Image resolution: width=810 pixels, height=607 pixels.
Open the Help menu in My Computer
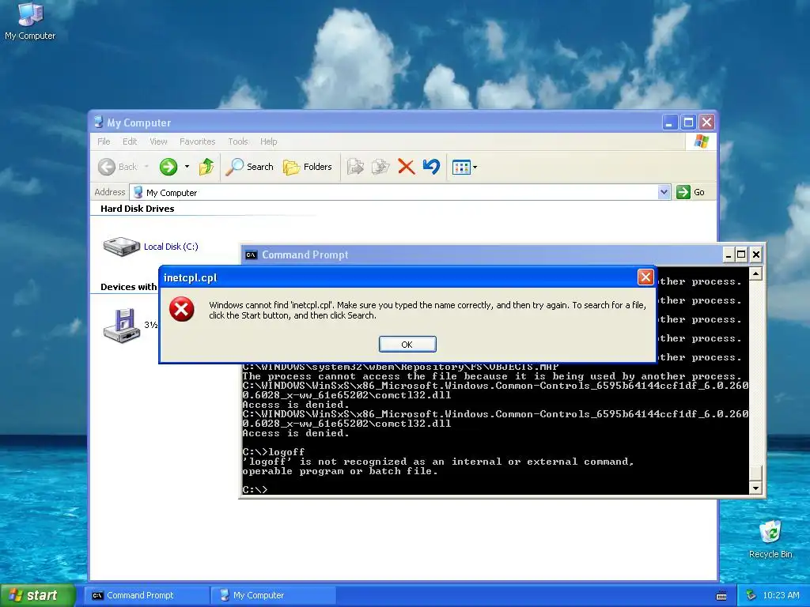point(268,141)
